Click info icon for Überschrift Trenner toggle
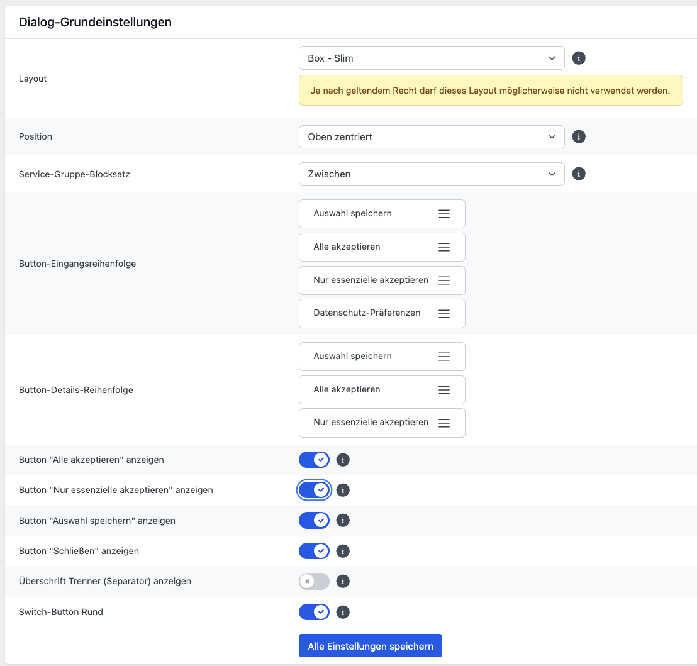Viewport: 697px width, 666px height. (x=343, y=582)
